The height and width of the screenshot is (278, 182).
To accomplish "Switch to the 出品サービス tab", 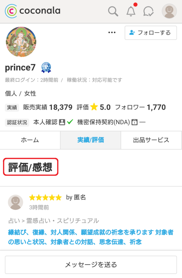I will 151,140.
